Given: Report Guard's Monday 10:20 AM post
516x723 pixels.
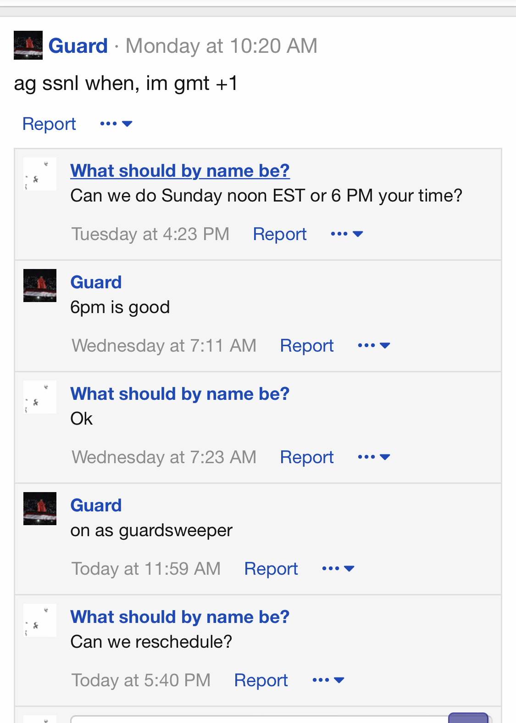Looking at the screenshot, I should (x=49, y=124).
